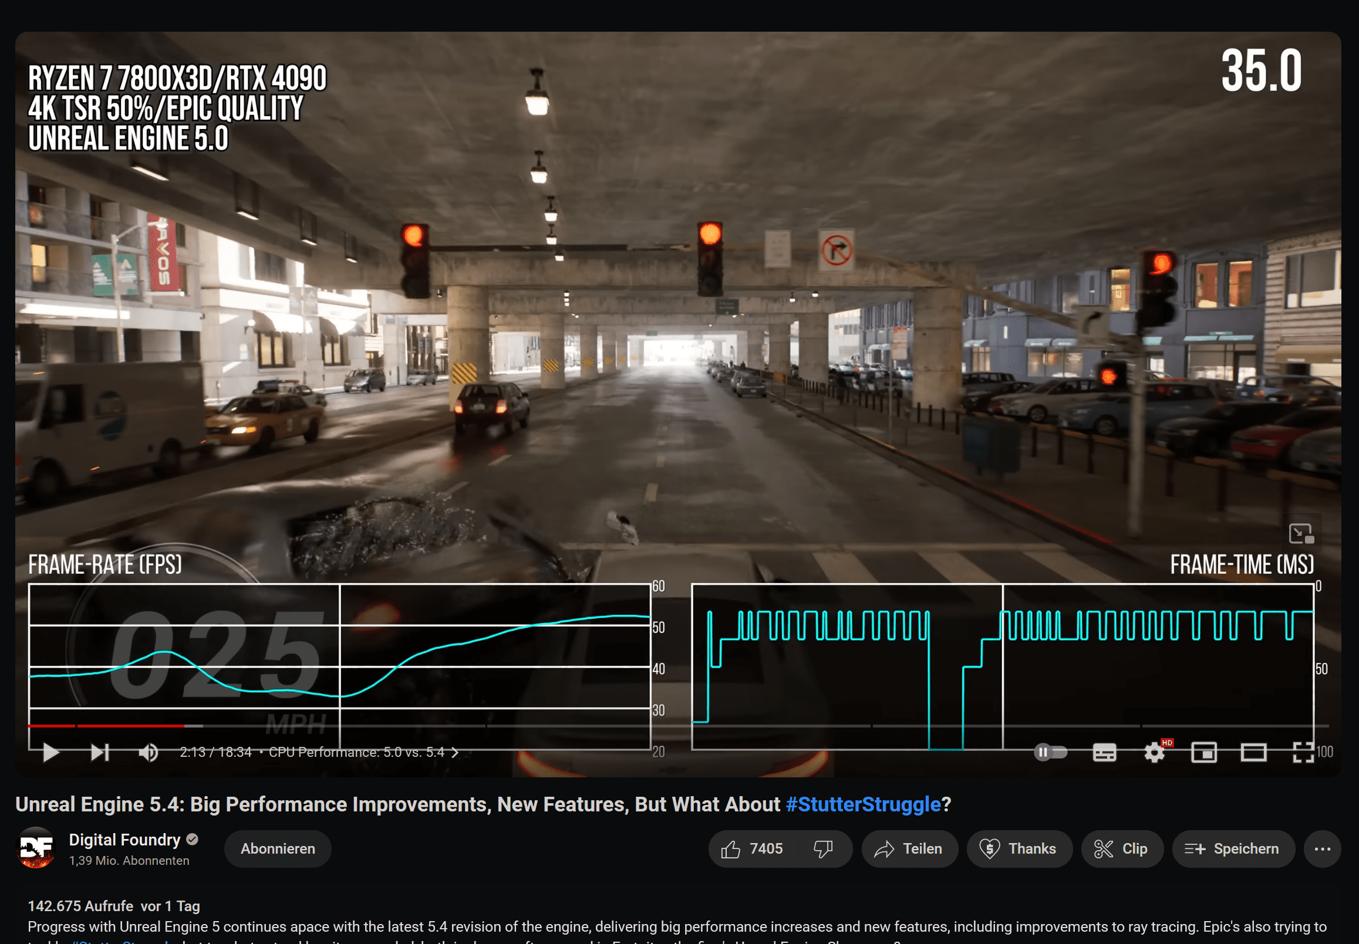Create a Clip with scissors button

point(1122,849)
